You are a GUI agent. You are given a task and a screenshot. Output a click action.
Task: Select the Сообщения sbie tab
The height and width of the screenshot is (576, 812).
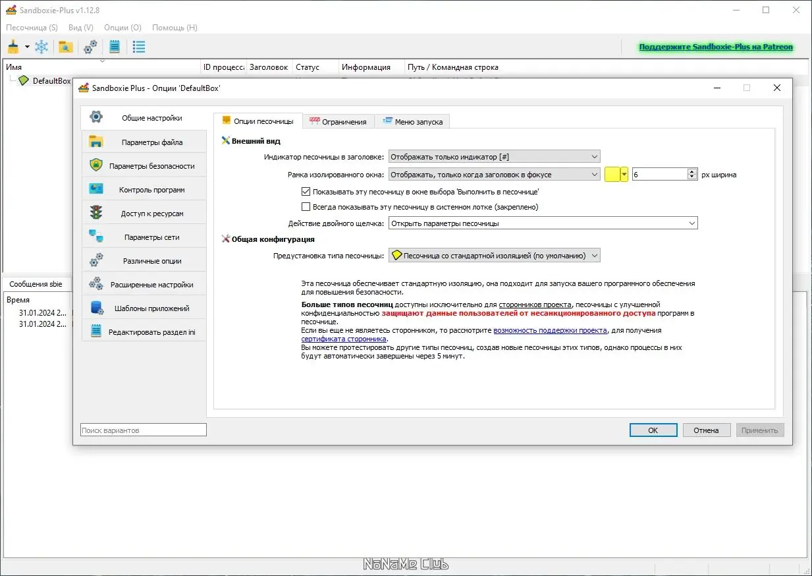coord(36,284)
